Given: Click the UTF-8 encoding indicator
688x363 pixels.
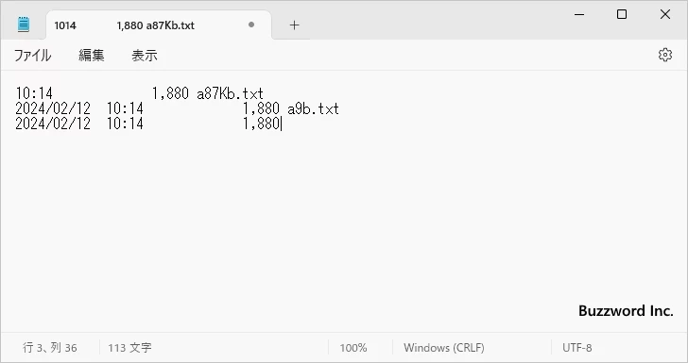Looking at the screenshot, I should (577, 348).
